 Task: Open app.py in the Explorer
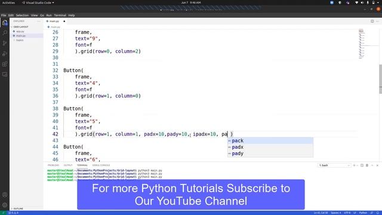click(20, 32)
